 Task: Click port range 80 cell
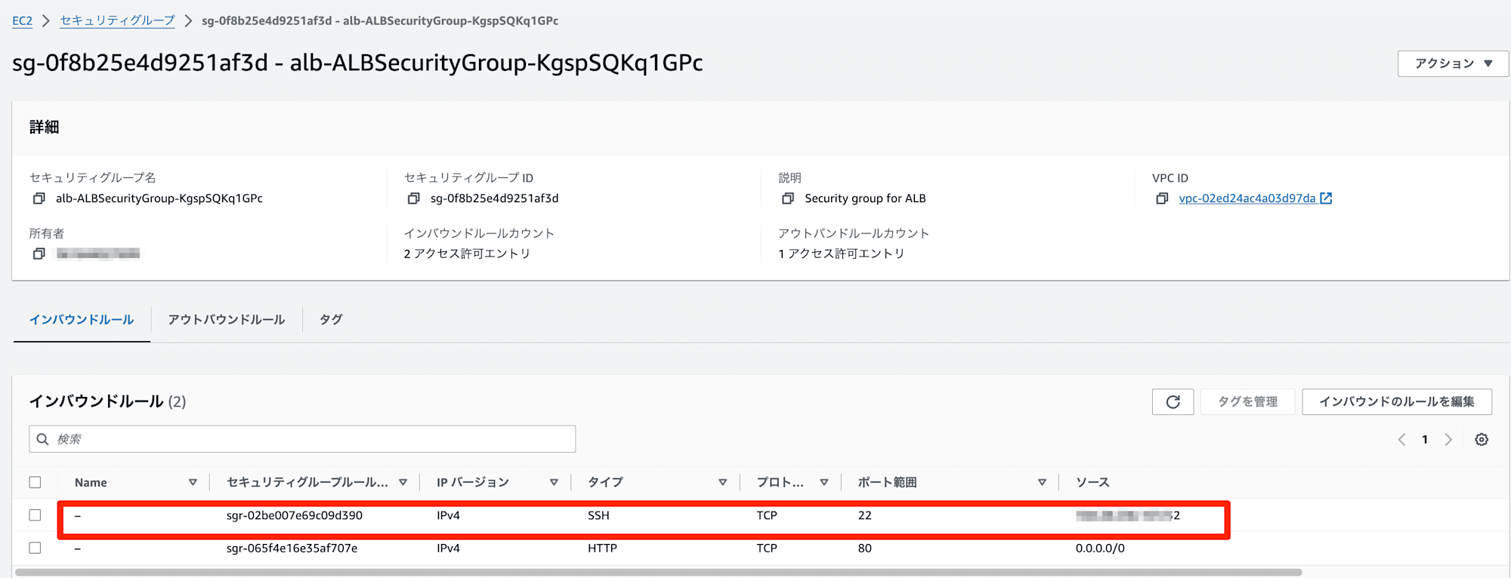pyautogui.click(x=864, y=549)
